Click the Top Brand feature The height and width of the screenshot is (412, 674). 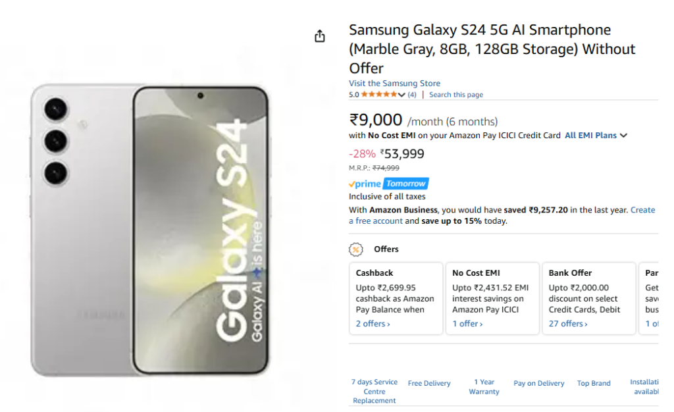point(594,383)
